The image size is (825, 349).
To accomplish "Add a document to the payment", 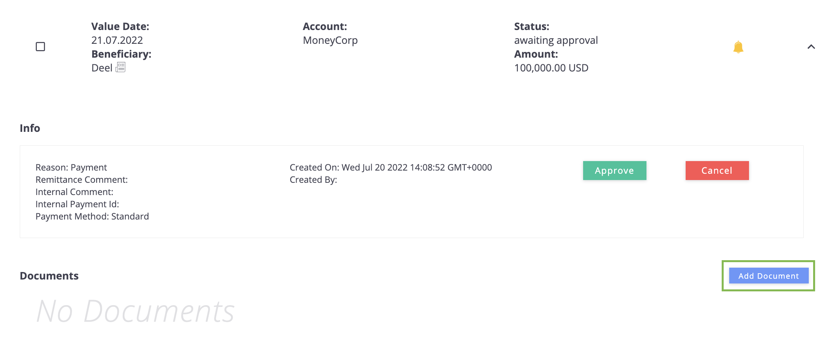I will coord(768,276).
